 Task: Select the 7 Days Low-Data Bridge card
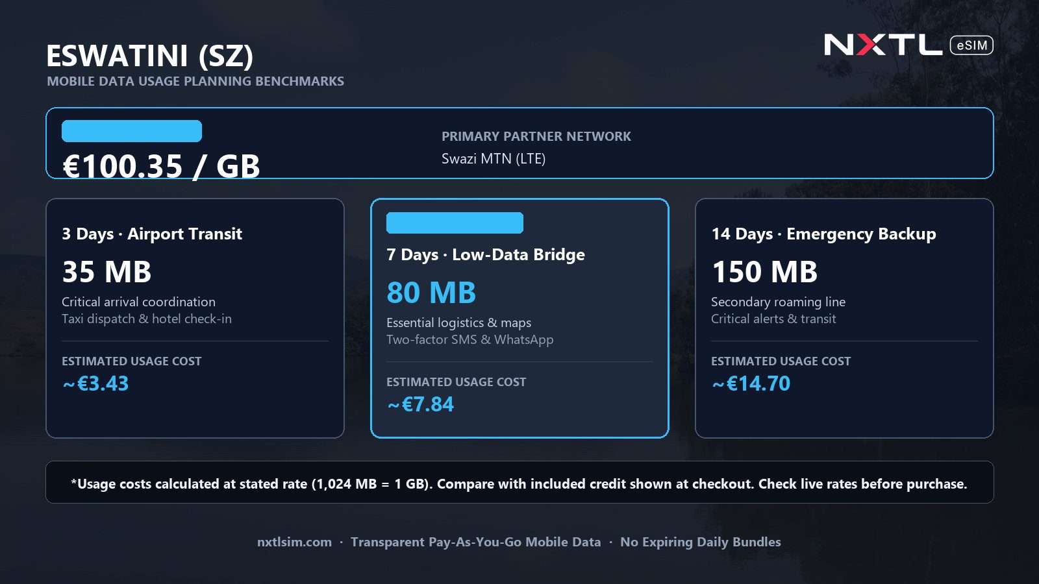click(x=519, y=318)
